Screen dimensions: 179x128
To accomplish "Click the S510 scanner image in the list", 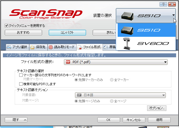I will (x=127, y=30).
